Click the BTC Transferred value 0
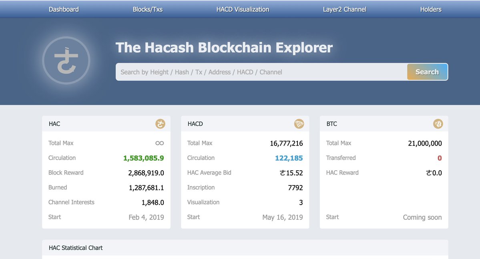 tap(440, 158)
